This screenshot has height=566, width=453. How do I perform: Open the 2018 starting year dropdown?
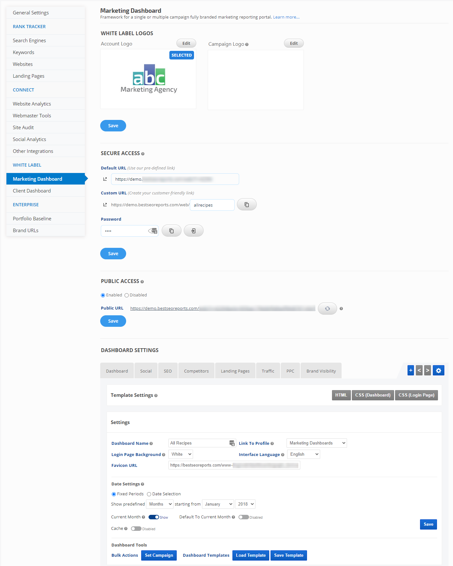(245, 504)
